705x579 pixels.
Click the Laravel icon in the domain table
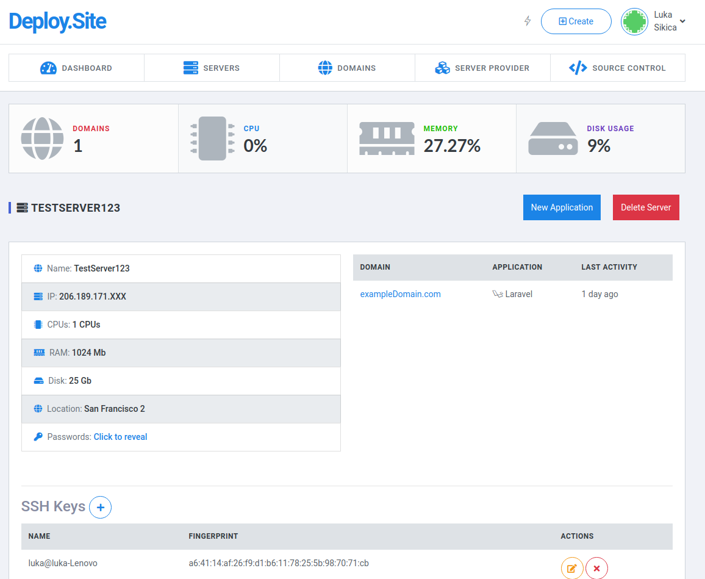pos(497,293)
